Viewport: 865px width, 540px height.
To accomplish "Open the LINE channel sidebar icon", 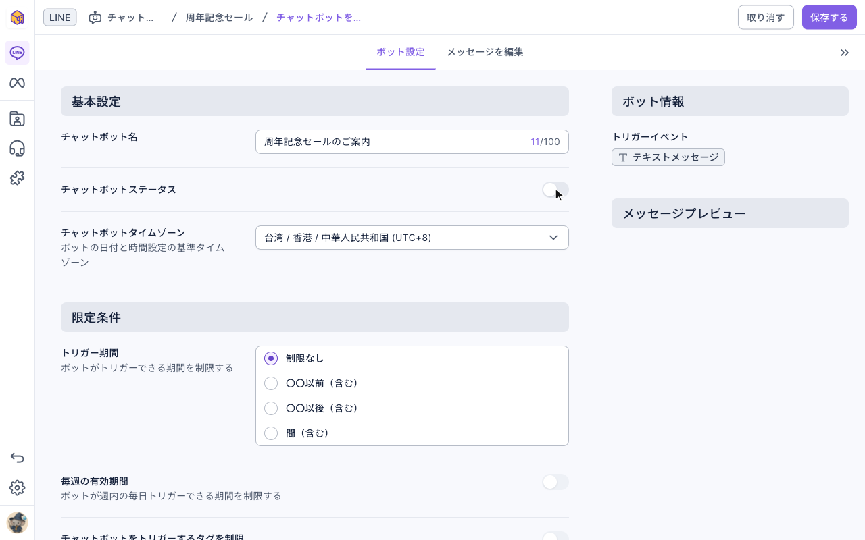I will pos(17,53).
